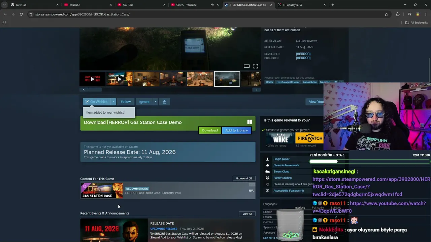This screenshot has width=431, height=242.
Task: Add the demo to Library
Action: click(x=236, y=130)
